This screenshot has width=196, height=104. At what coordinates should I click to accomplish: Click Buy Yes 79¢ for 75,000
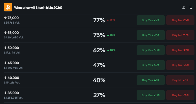151,20
